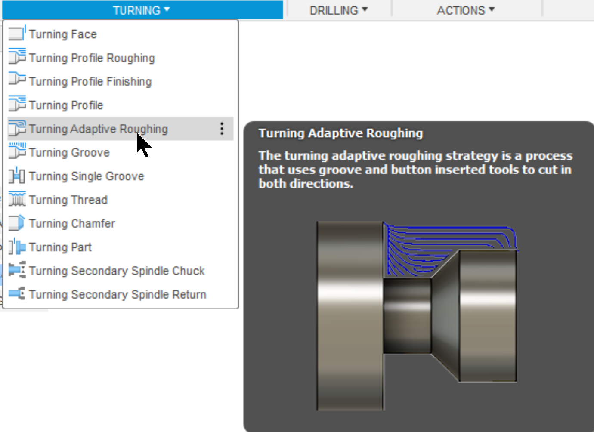
Task: Open the ACTIONS dropdown menu
Action: (466, 10)
